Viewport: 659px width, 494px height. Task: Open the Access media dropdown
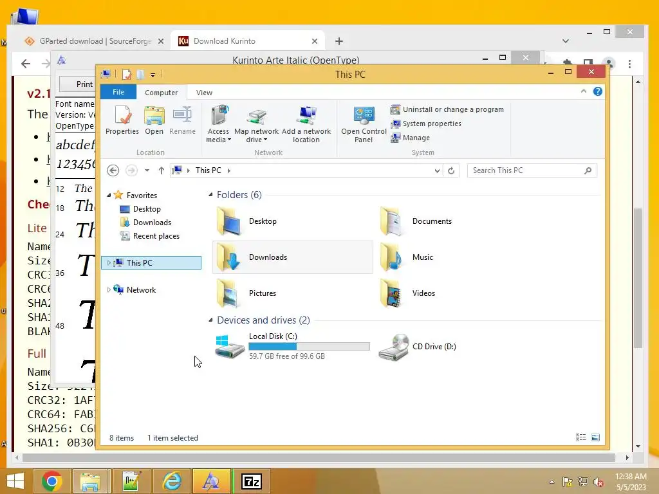[219, 124]
